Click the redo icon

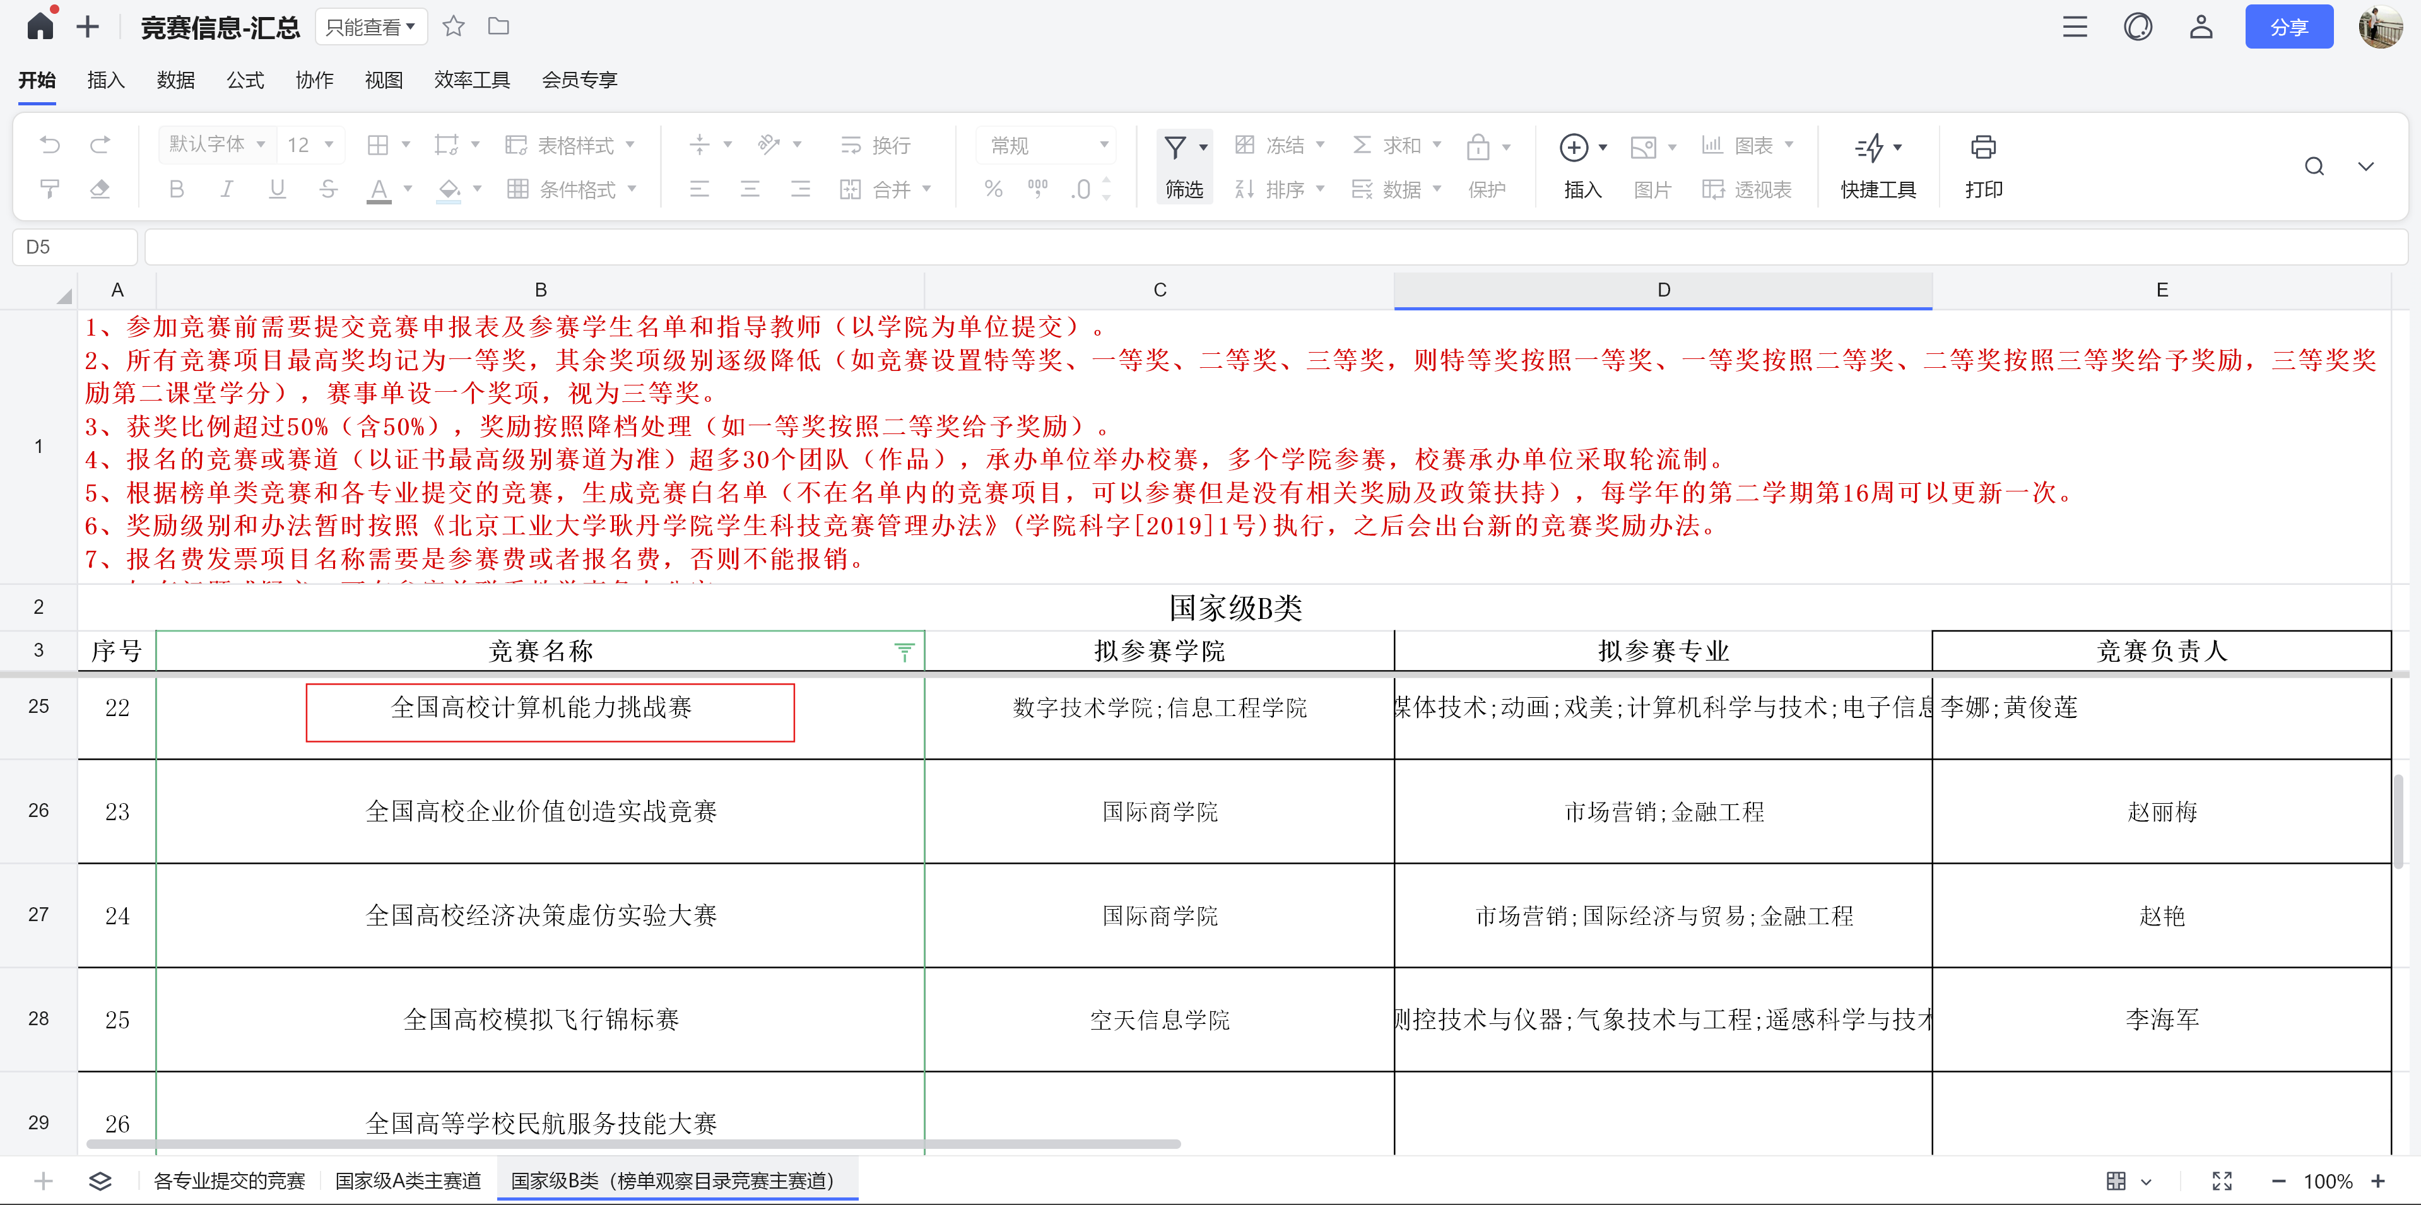click(100, 144)
